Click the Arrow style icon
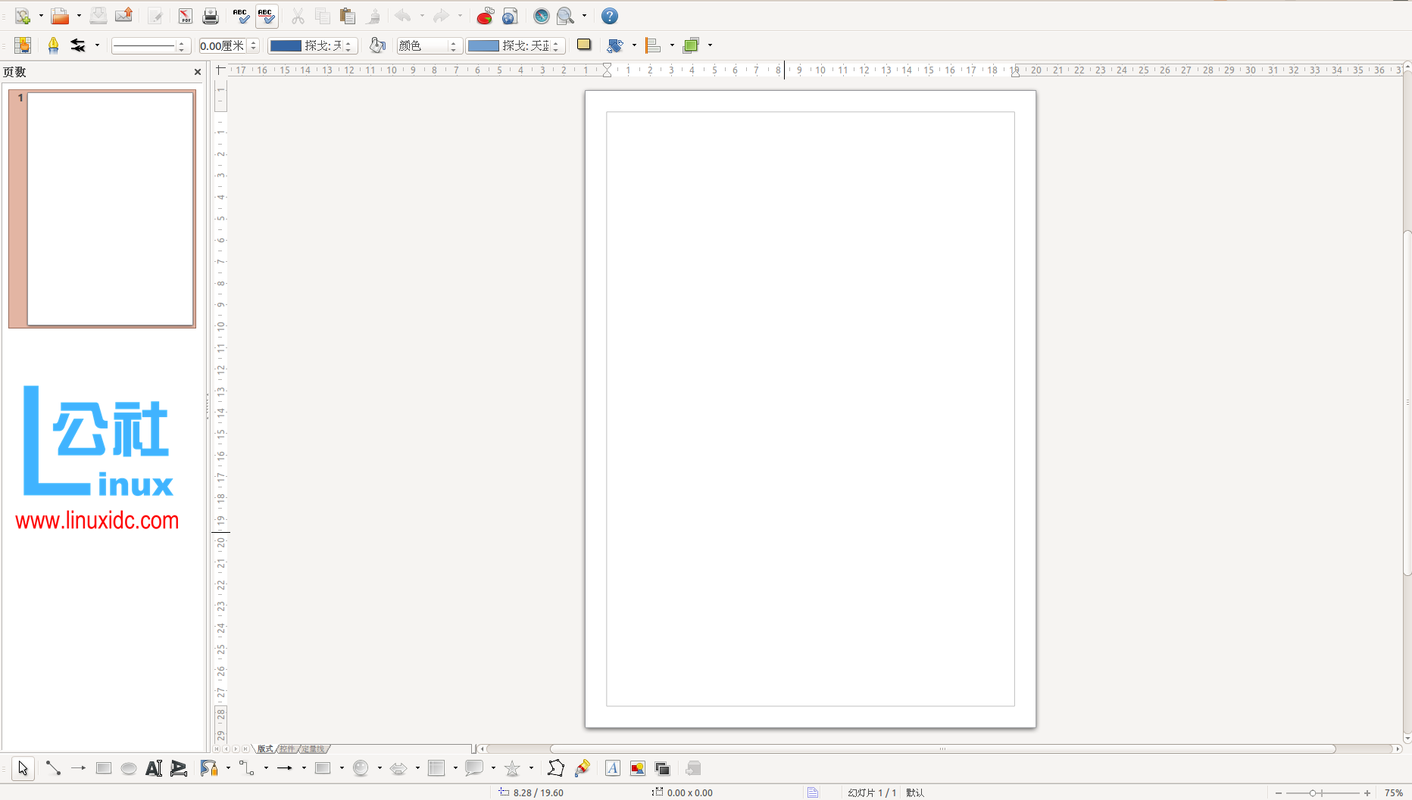The image size is (1412, 800). click(x=78, y=45)
